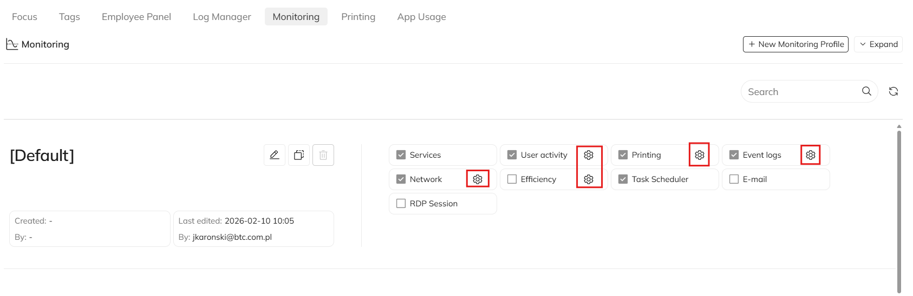Refresh the monitoring profiles list
This screenshot has height=296, width=913.
pos(894,91)
